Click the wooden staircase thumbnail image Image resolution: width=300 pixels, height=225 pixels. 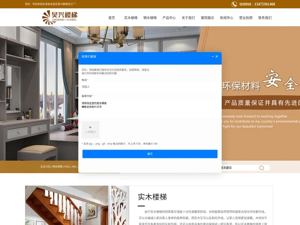coord(77,205)
